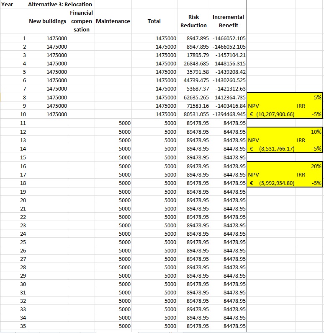Image resolution: width=324 pixels, height=333 pixels.
Task: Click Incremental Benefit value -1394468.945
Action: [x=229, y=114]
